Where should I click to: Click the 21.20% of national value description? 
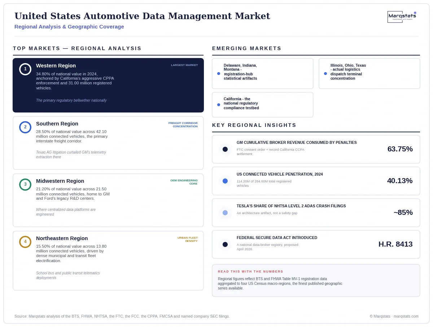tap(73, 194)
